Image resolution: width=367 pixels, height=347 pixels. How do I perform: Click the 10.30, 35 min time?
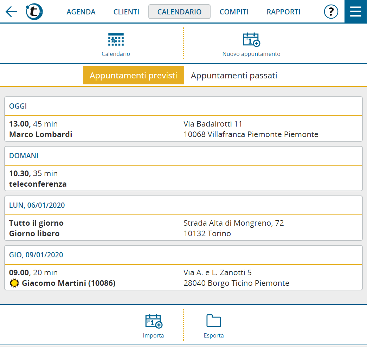pos(33,174)
